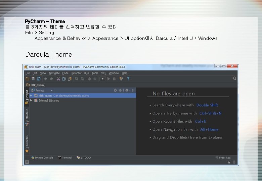This screenshot has width=262, height=181.
Task: Click the Save All floppy disk icon
Action: pos(33,79)
